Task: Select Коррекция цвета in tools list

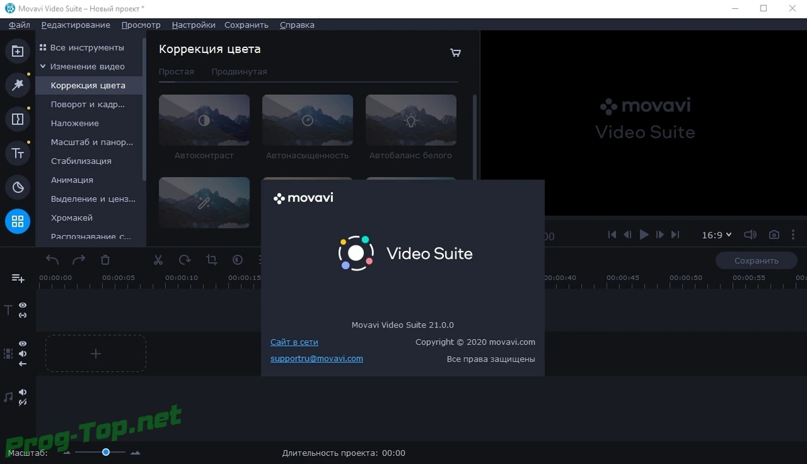Action: pos(88,85)
